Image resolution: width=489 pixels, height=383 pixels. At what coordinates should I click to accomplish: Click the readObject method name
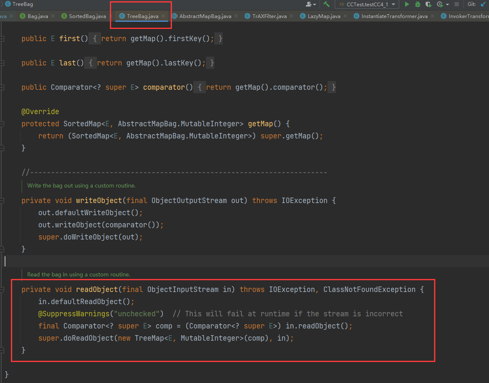[x=97, y=289]
